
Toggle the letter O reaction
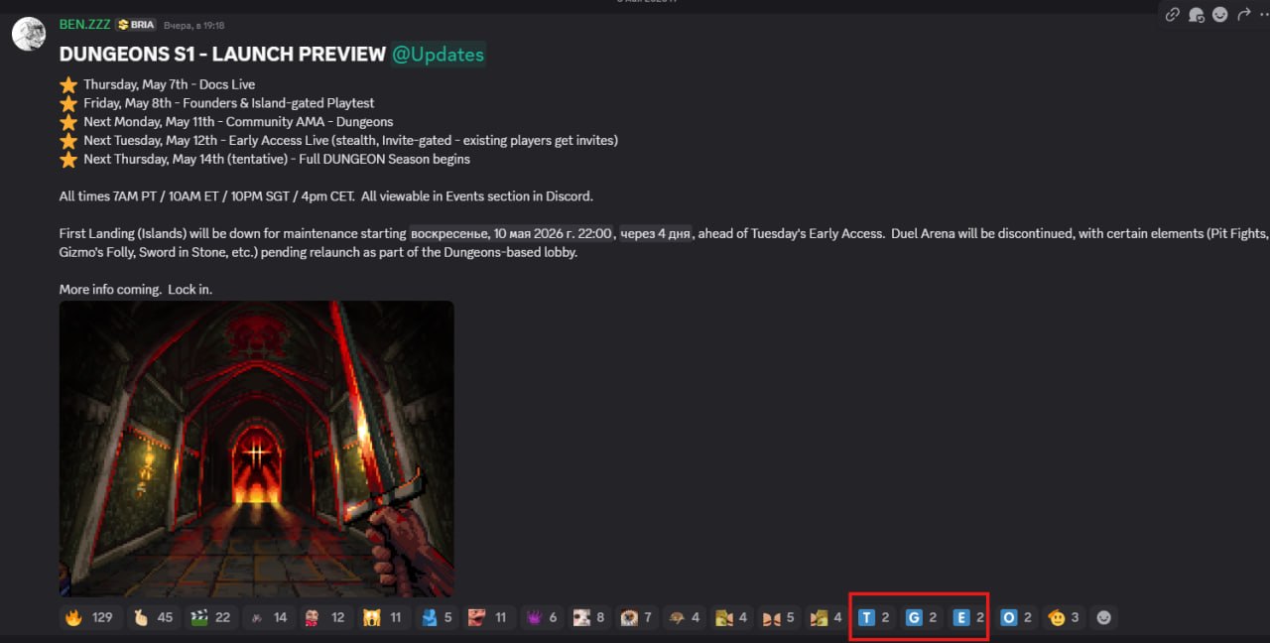coord(1017,617)
